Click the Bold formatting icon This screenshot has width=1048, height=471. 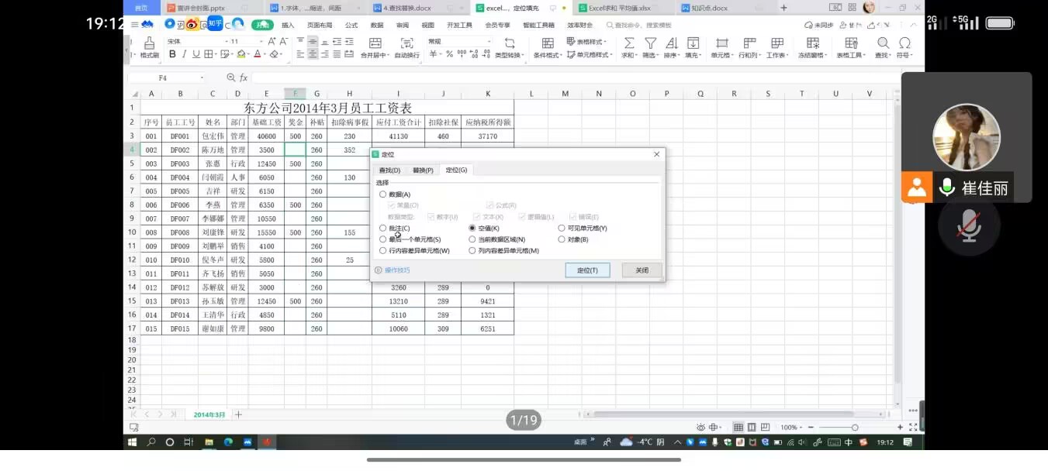tap(173, 54)
